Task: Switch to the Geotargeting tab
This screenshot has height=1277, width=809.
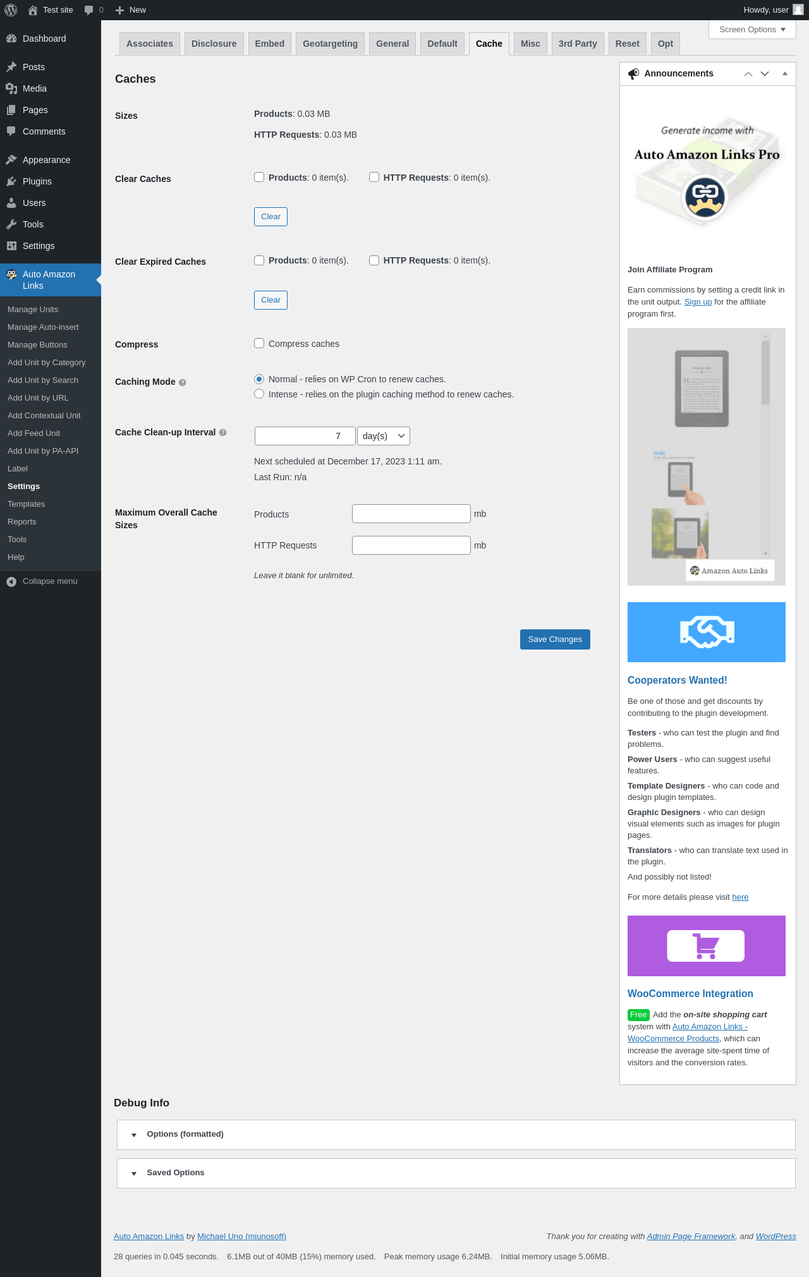Action: pyautogui.click(x=330, y=44)
